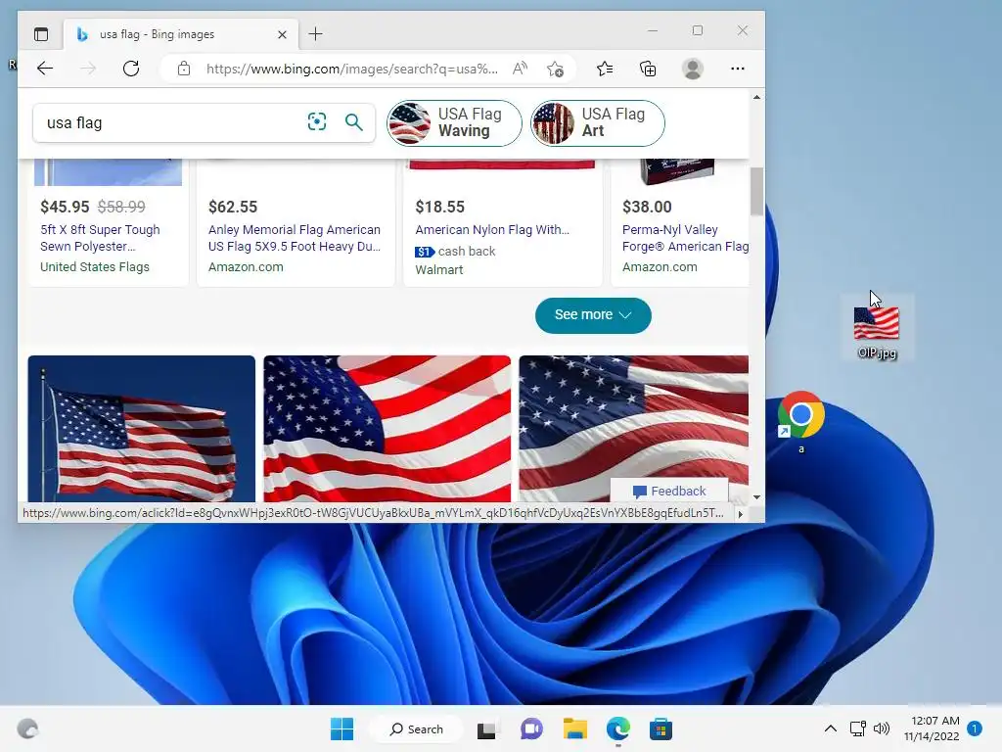Click the page scroll up arrow
Image resolution: width=1002 pixels, height=752 pixels.
point(756,97)
